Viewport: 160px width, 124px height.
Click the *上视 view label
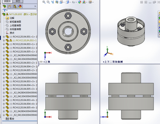point(47,62)
